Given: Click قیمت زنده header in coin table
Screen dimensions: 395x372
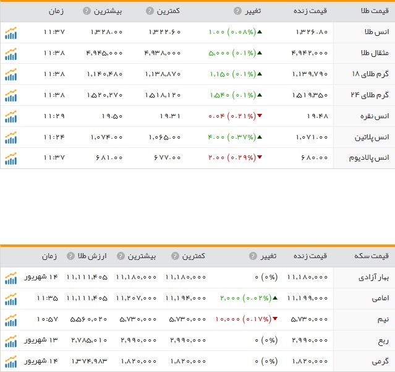Looking at the screenshot, I should click(310, 256).
